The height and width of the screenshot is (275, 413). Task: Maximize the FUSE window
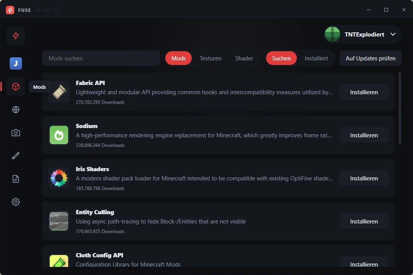(x=386, y=10)
